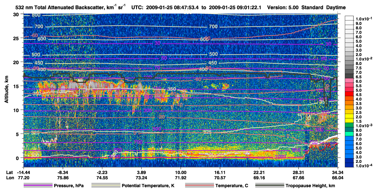Image resolution: width=375 pixels, height=192 pixels.
Task: Click the Potential Temperature line sample in legend
Action: (106, 186)
